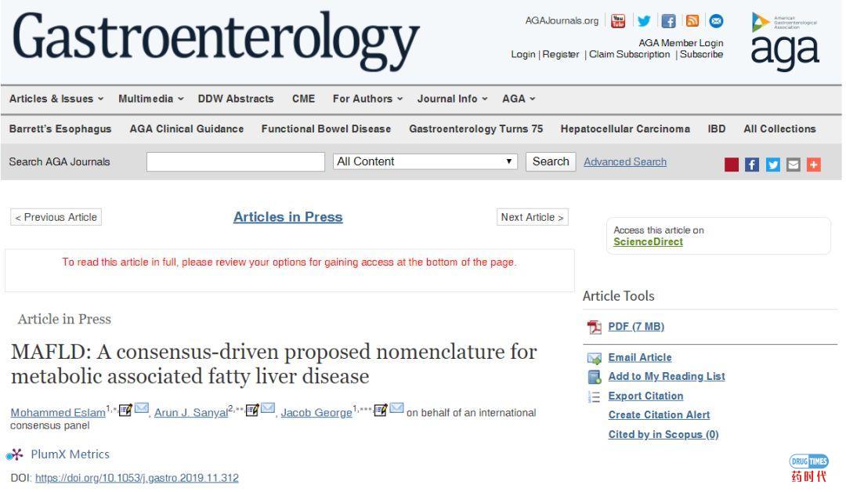The width and height of the screenshot is (846, 492).
Task: Open the PlumX Metrics icon
Action: (15, 454)
